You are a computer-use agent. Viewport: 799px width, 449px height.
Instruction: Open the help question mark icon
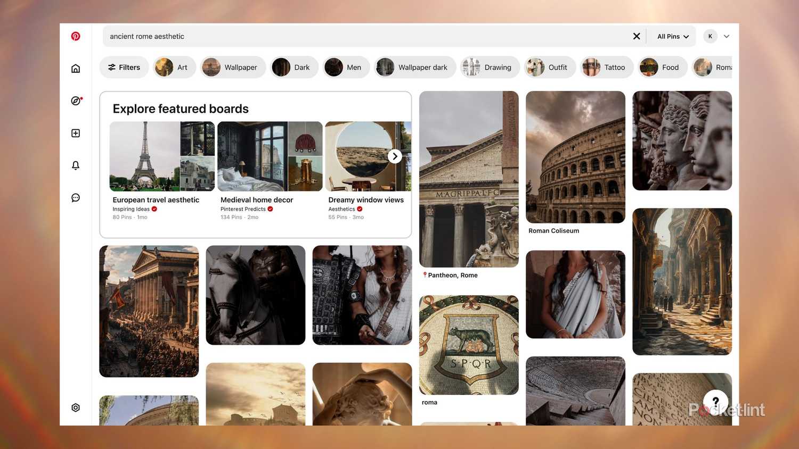[x=715, y=402]
